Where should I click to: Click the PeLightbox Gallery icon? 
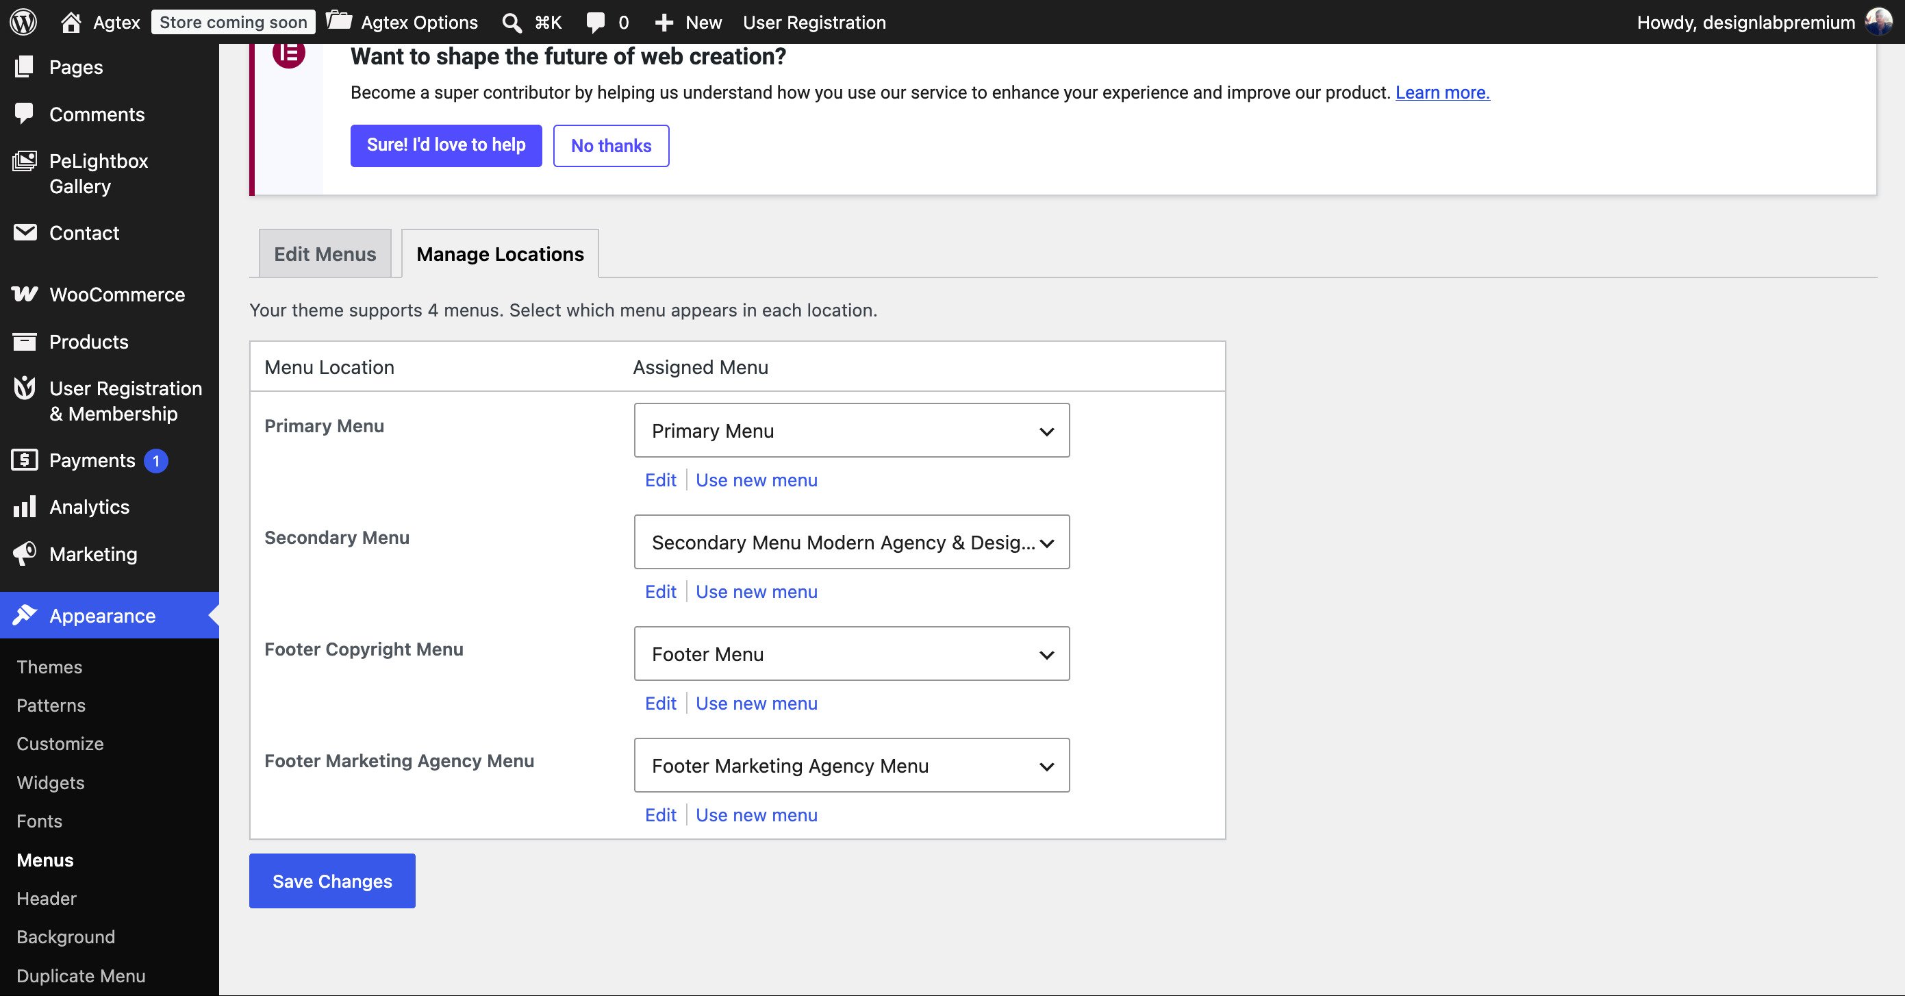[25, 160]
